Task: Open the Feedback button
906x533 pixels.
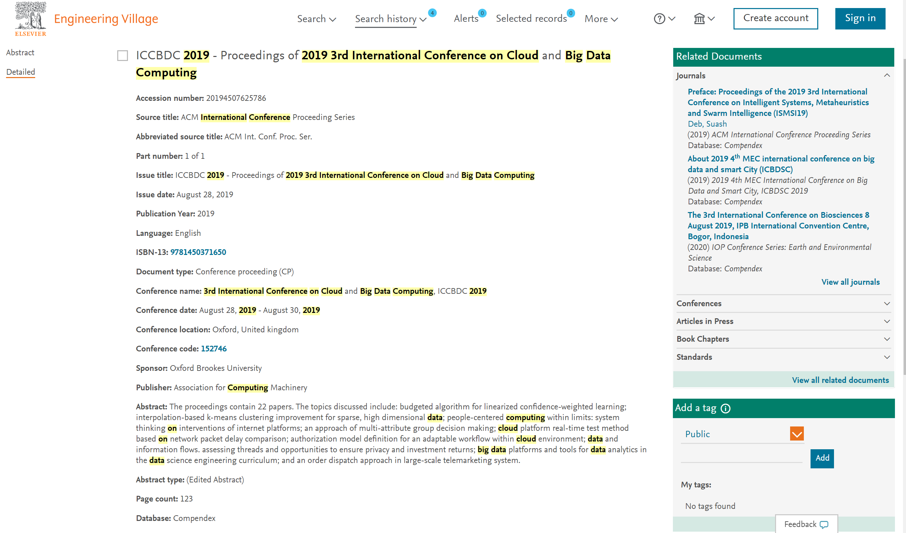Action: point(807,524)
